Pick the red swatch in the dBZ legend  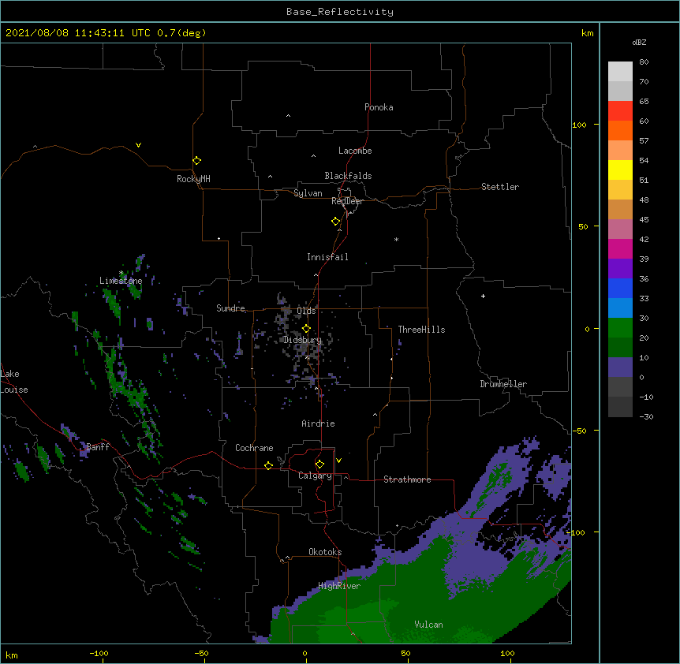620,110
